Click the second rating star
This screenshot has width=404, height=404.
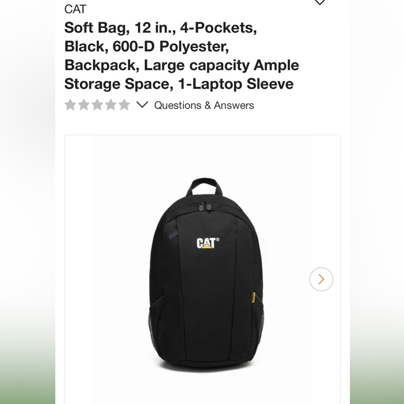click(x=84, y=105)
